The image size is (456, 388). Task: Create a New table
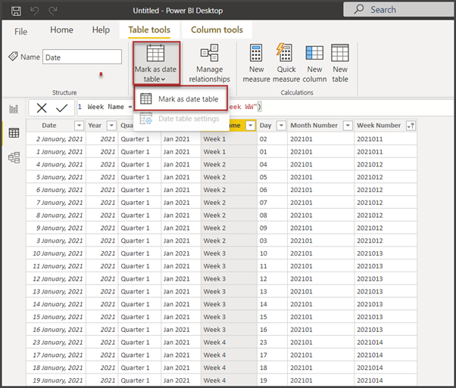pos(340,63)
